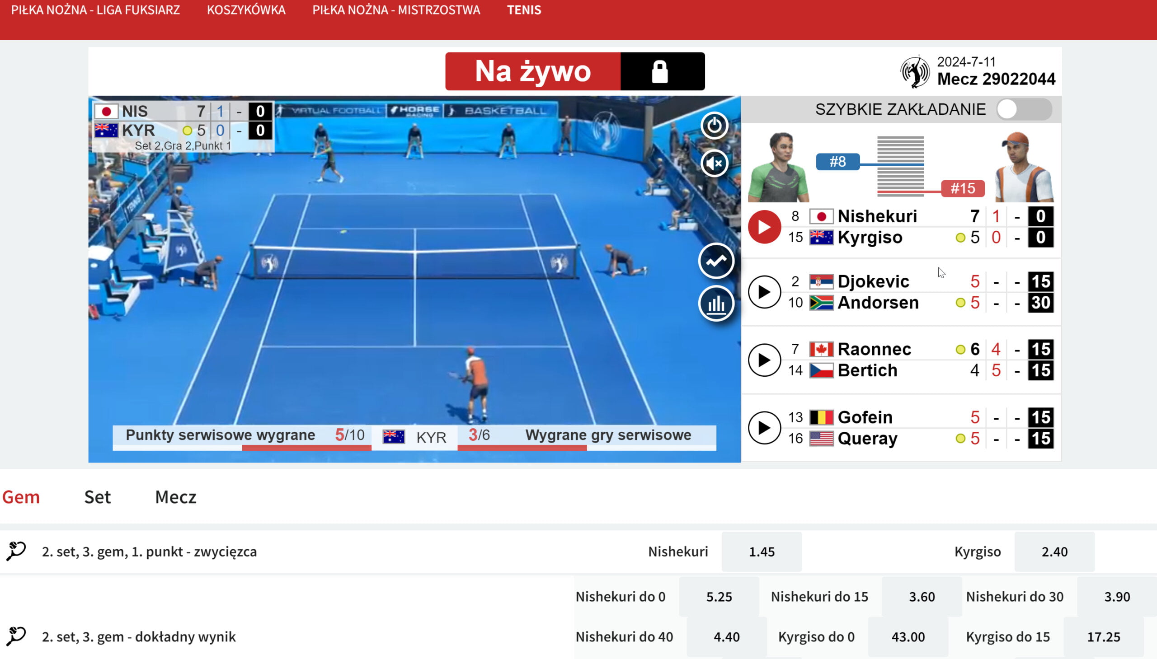Open the trend line chart icon

(x=716, y=261)
